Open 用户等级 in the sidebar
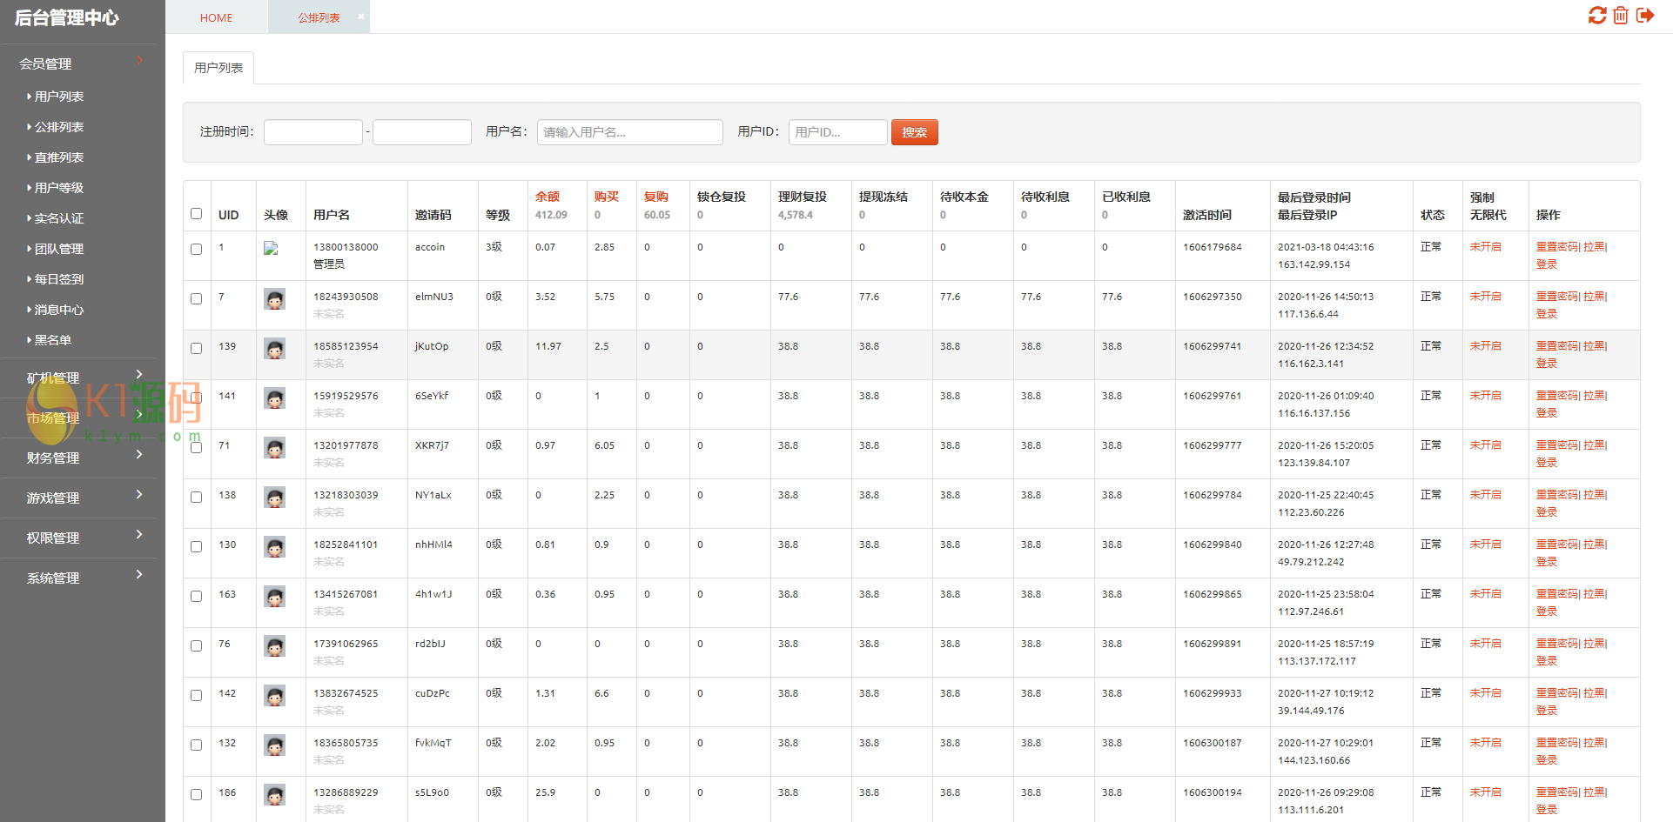This screenshot has height=822, width=1673. (x=59, y=188)
